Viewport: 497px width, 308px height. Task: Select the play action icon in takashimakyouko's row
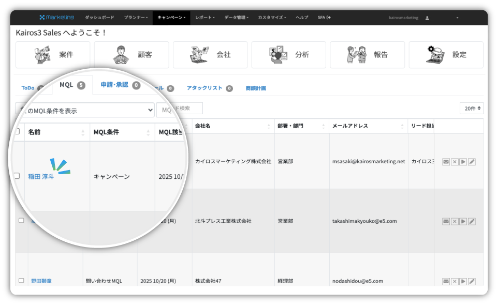point(463,221)
